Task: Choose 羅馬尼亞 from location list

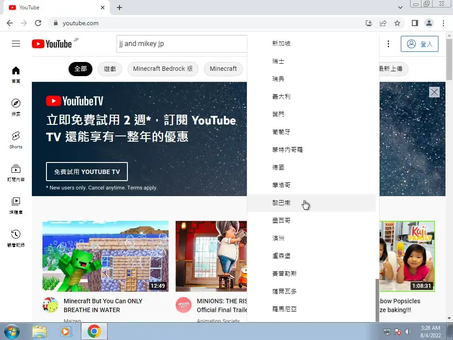Action: (x=311, y=309)
